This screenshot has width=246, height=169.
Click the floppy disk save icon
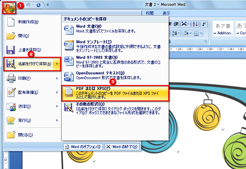coord(10,50)
